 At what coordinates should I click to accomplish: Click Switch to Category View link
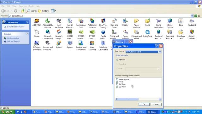(x=15, y=27)
